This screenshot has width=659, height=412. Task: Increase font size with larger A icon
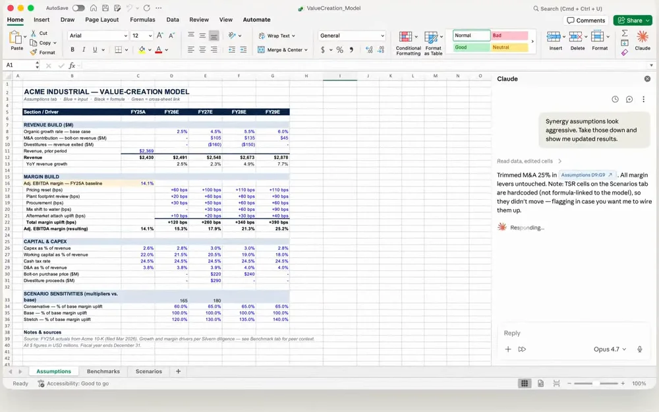coord(159,36)
